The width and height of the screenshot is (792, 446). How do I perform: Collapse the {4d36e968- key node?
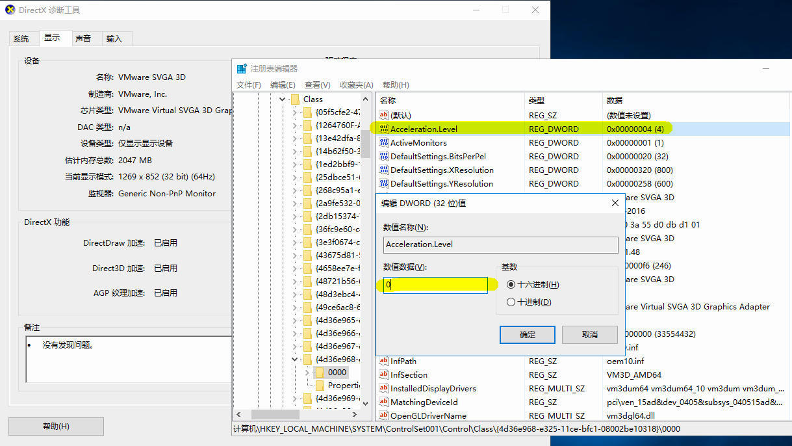[295, 359]
